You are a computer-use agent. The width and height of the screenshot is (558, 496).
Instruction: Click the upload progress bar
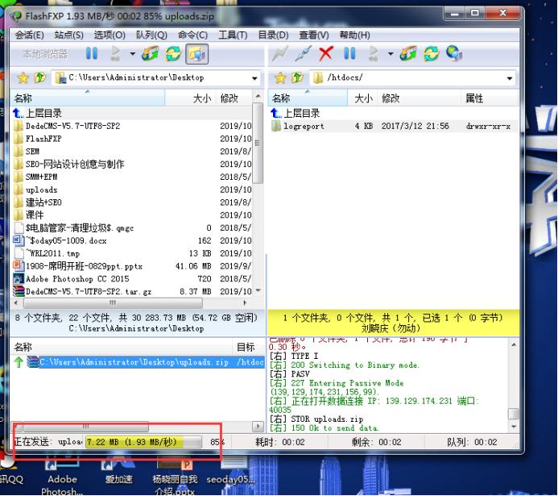[143, 442]
